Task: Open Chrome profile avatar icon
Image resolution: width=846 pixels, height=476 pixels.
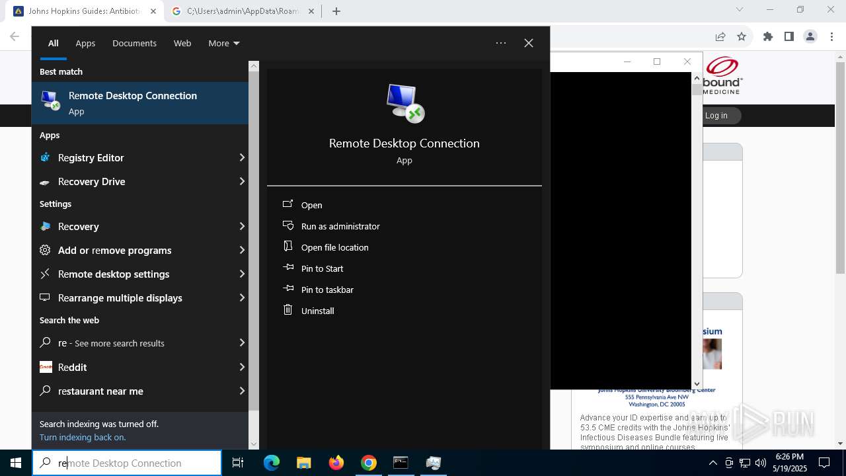Action: (x=810, y=37)
